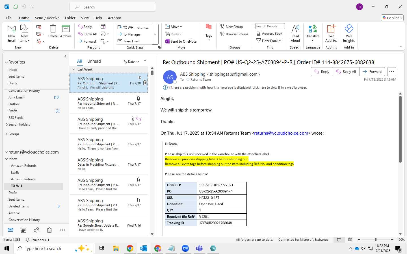Screen dimensions: 407x254
Task: Click Send/Receive All Folders quick access icon
Action: [x=16, y=6]
